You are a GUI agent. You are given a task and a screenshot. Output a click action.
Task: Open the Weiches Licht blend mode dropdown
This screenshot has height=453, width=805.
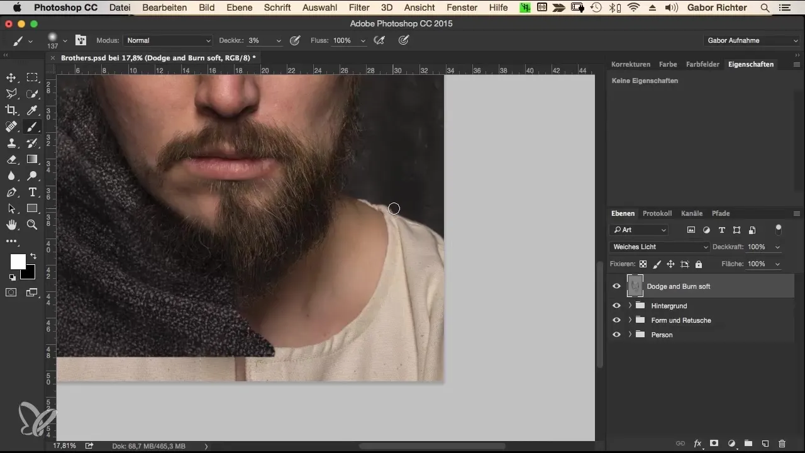[x=660, y=247]
